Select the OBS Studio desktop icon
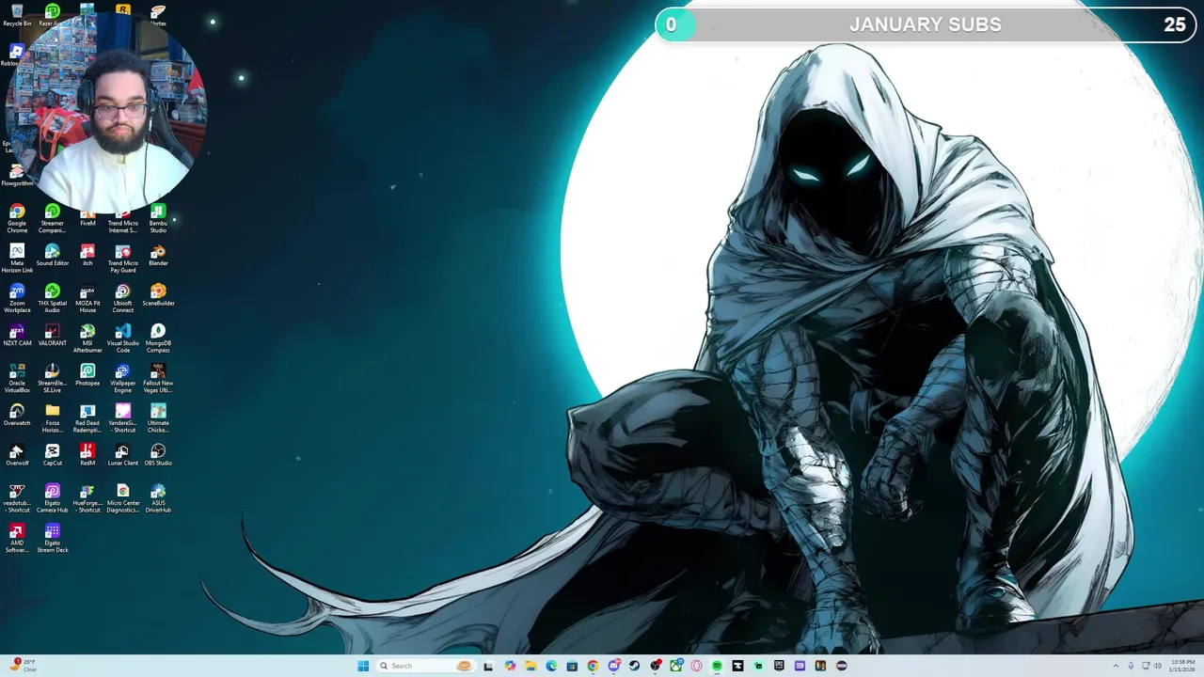 click(158, 455)
